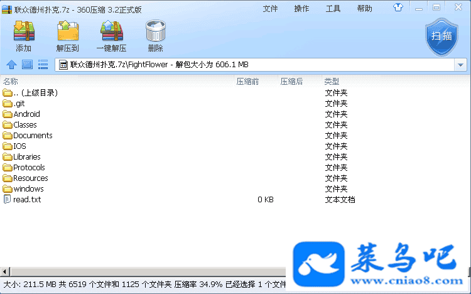Select the 'Protocols' folder name
471x294 pixels.
pos(29,168)
